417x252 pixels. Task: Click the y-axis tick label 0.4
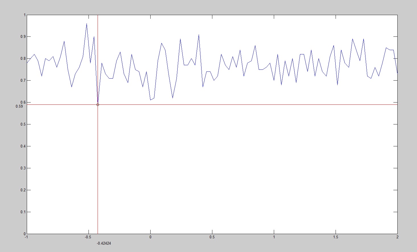[x=23, y=146]
